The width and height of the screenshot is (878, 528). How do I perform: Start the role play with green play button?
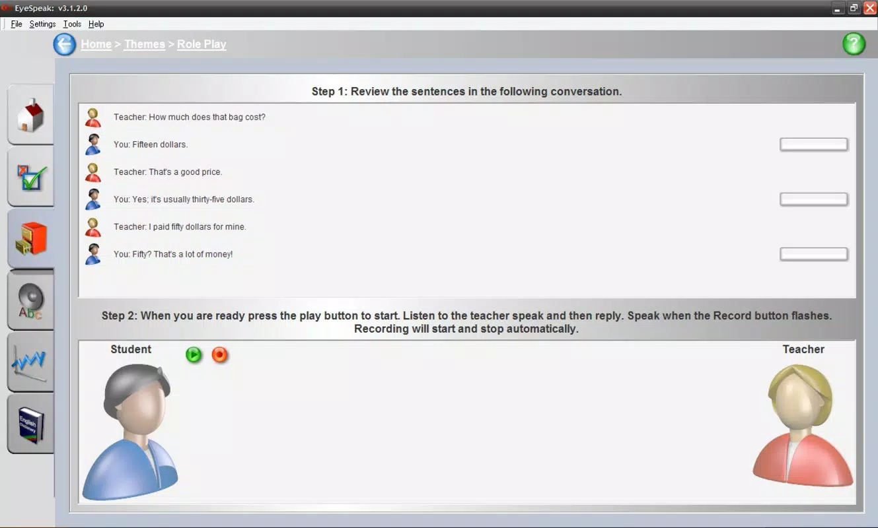[x=194, y=355]
